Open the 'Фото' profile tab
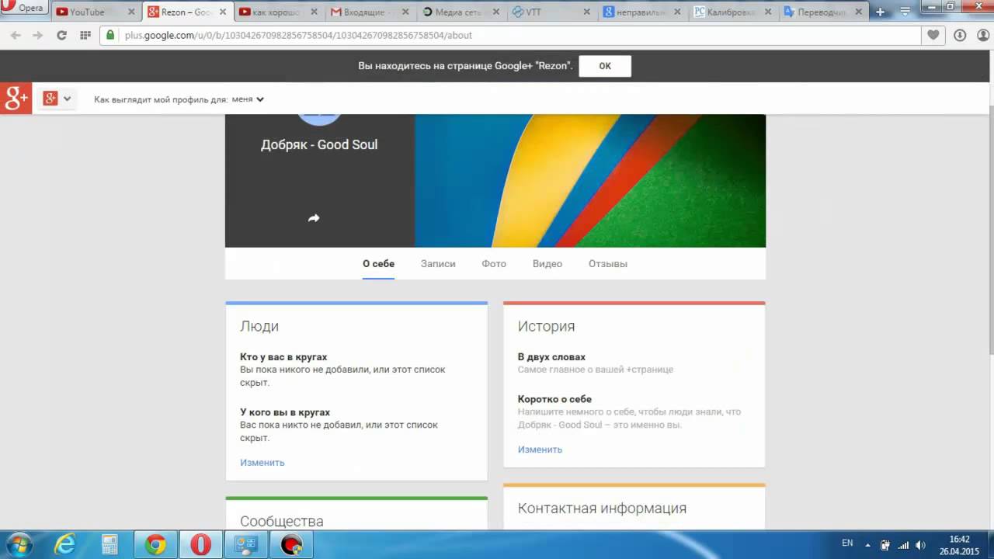The height and width of the screenshot is (559, 994). pyautogui.click(x=494, y=264)
